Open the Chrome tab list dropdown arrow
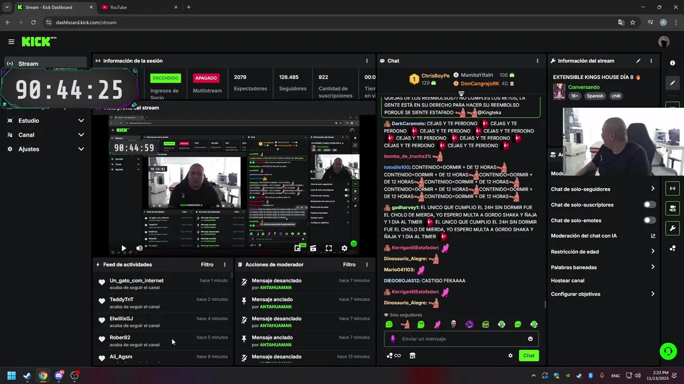684x384 pixels. pos(6,7)
